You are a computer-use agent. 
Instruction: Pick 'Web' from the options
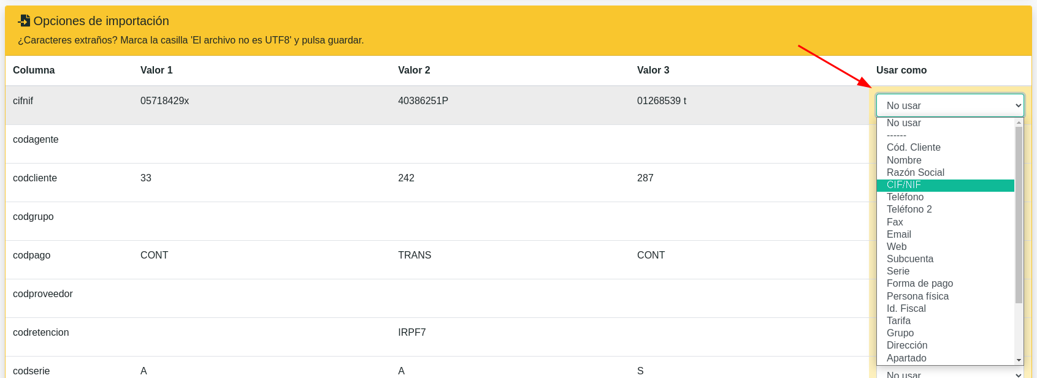click(x=946, y=247)
